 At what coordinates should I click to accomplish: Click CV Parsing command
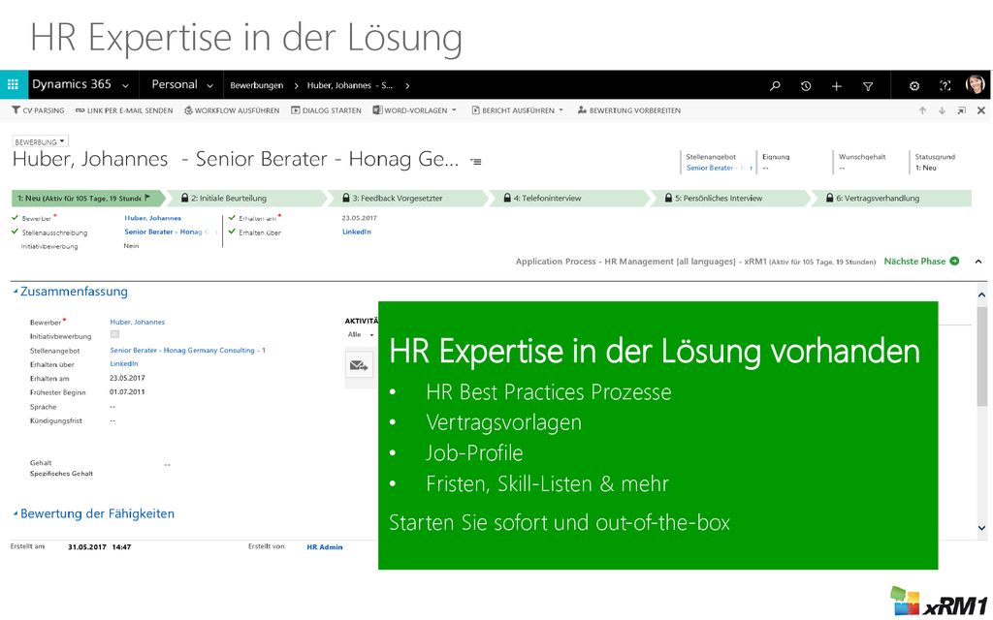tap(38, 110)
